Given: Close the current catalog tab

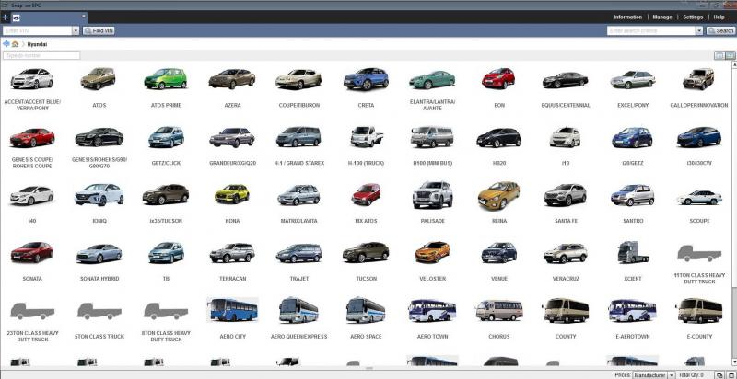Looking at the screenshot, I should pos(85,17).
